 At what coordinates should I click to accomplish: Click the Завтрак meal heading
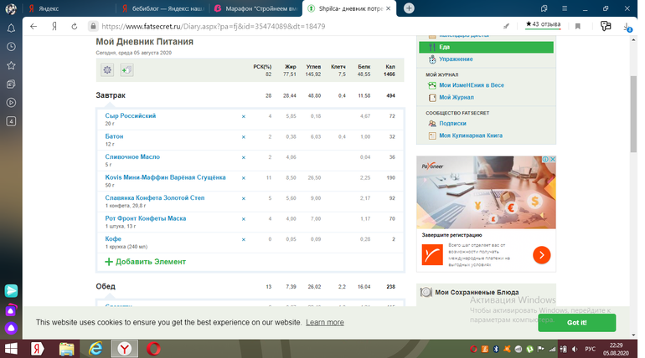(x=111, y=95)
